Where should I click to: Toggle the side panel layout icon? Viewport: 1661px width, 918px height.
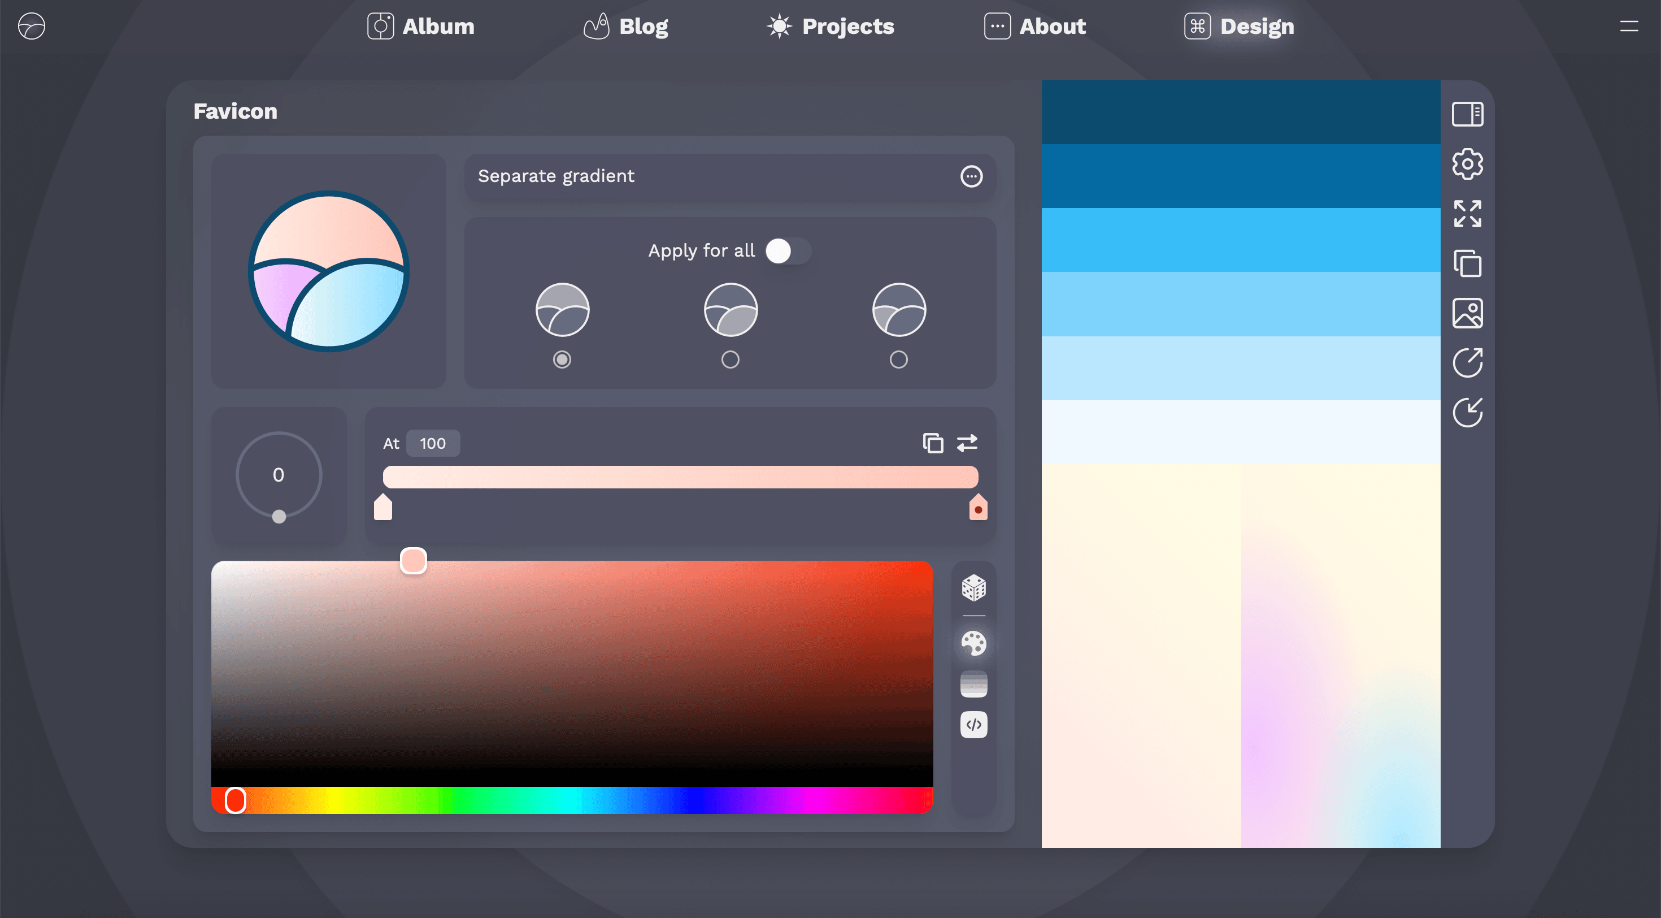click(1467, 114)
